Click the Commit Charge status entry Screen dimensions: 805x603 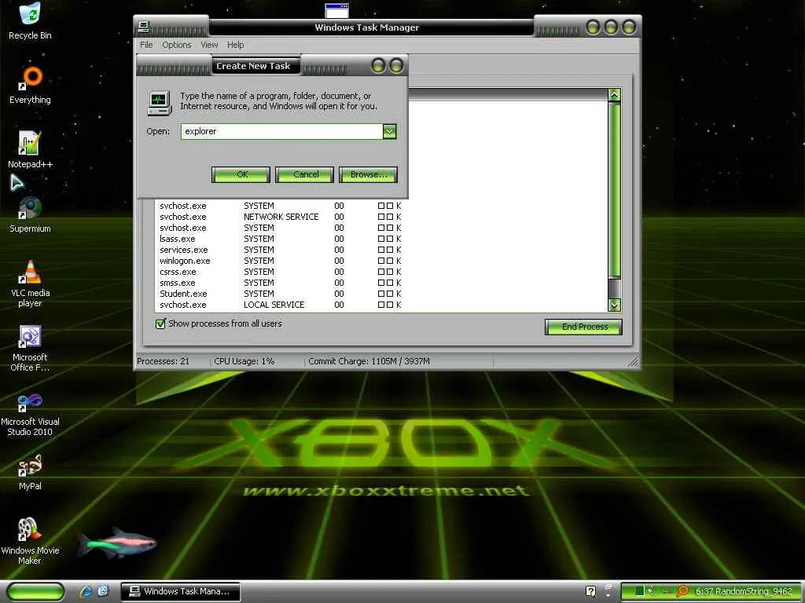pos(369,361)
